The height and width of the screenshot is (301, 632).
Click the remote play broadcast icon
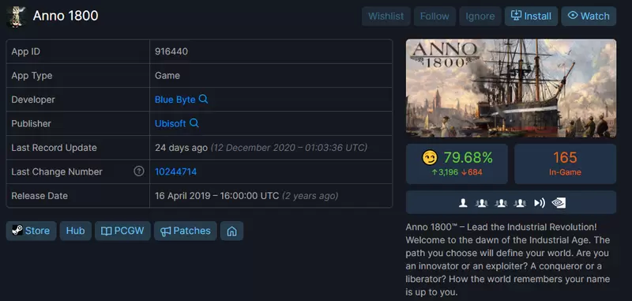coord(540,203)
